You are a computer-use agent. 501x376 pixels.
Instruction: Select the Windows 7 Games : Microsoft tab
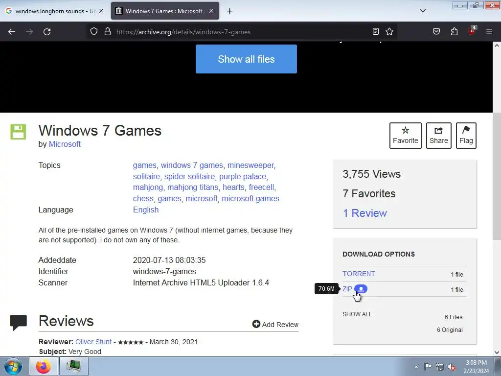coord(165,11)
